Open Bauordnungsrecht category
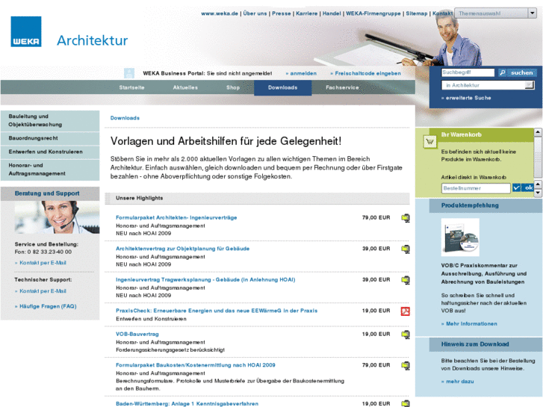Image resolution: width=543 pixels, height=407 pixels. [x=50, y=138]
